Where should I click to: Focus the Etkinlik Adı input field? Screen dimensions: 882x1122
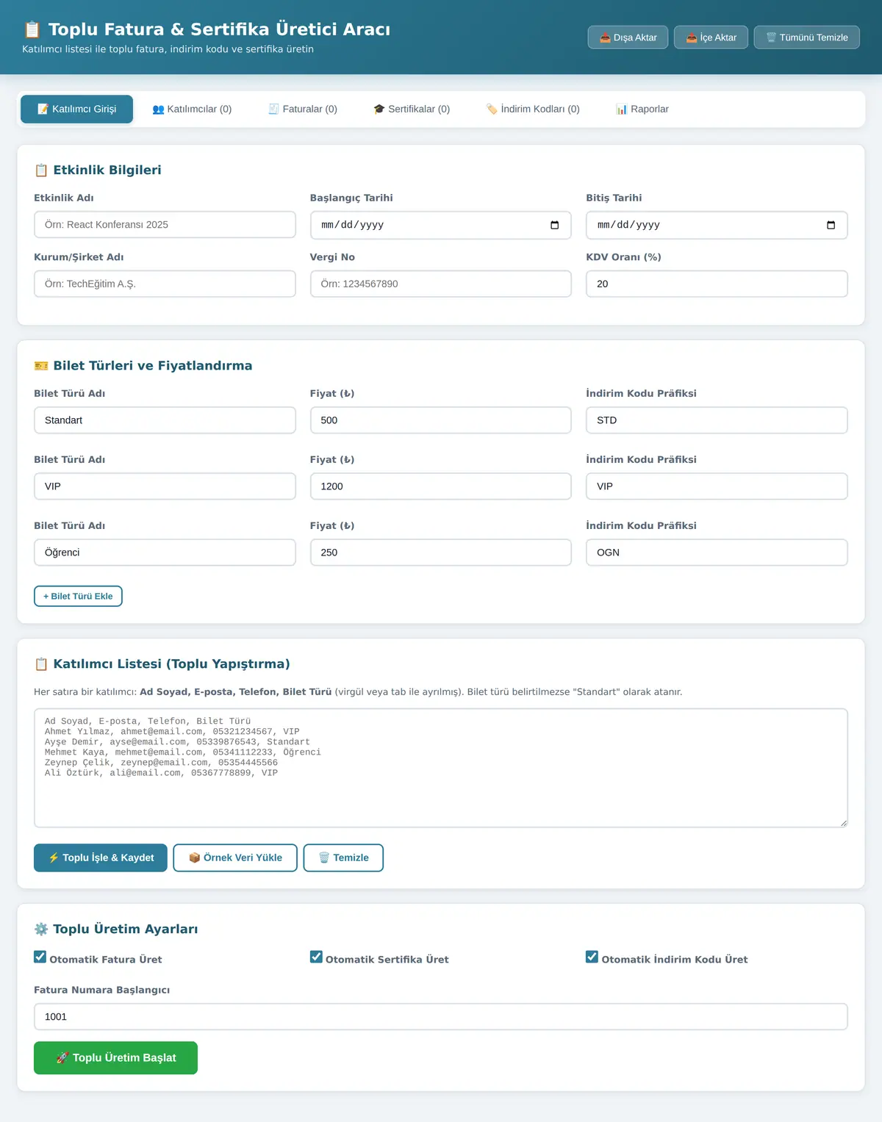pos(165,225)
